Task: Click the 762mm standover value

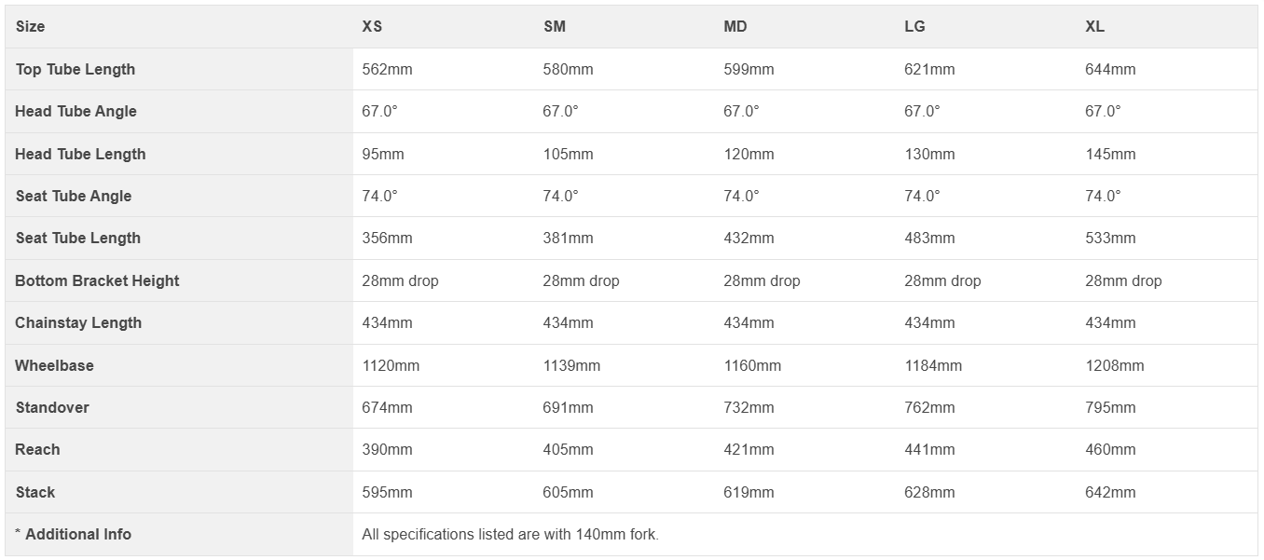Action: click(x=929, y=408)
